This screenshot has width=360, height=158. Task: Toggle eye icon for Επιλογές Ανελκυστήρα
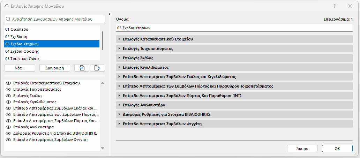click(9, 127)
